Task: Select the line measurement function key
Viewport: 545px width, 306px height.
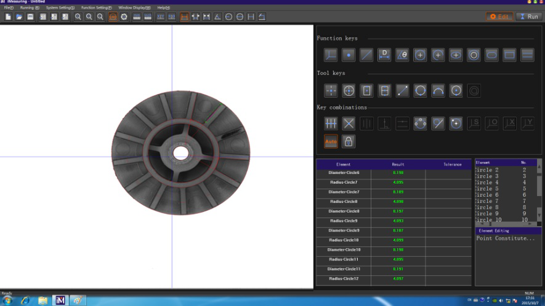Action: [x=366, y=55]
